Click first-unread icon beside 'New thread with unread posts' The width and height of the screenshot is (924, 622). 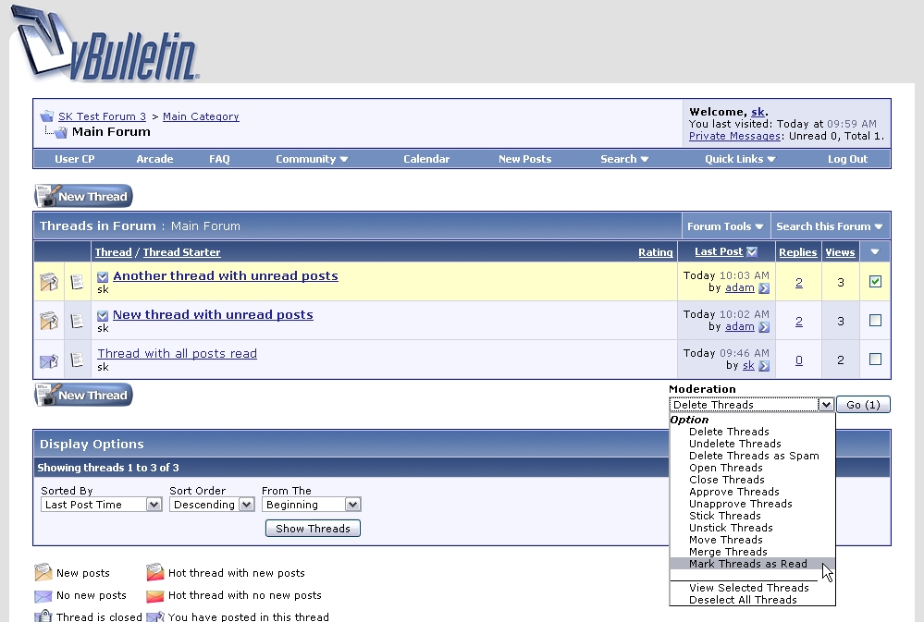click(x=103, y=315)
